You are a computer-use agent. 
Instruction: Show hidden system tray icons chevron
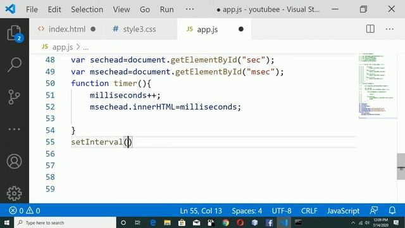tap(353, 223)
